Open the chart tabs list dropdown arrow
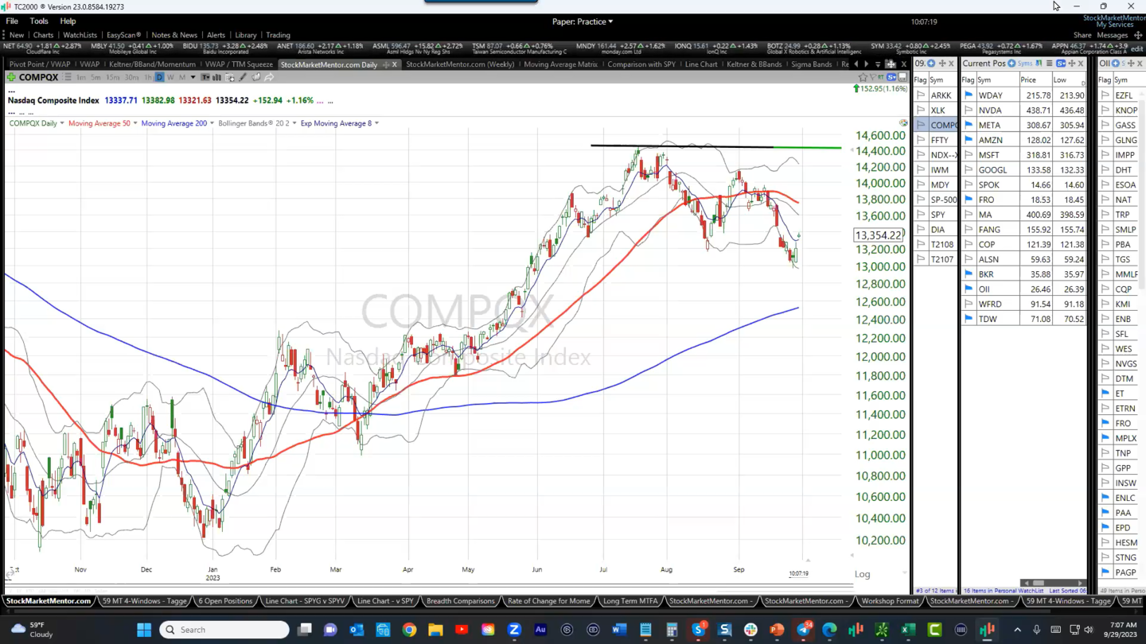The width and height of the screenshot is (1146, 644). [x=878, y=64]
